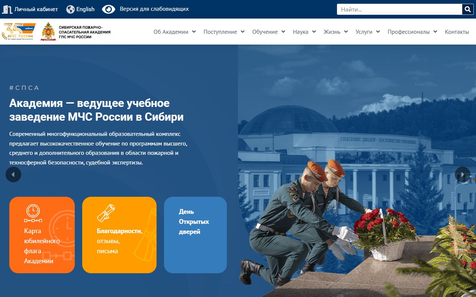Image resolution: width=476 pixels, height=297 pixels.
Task: Switch the site language to English
Action: point(86,9)
